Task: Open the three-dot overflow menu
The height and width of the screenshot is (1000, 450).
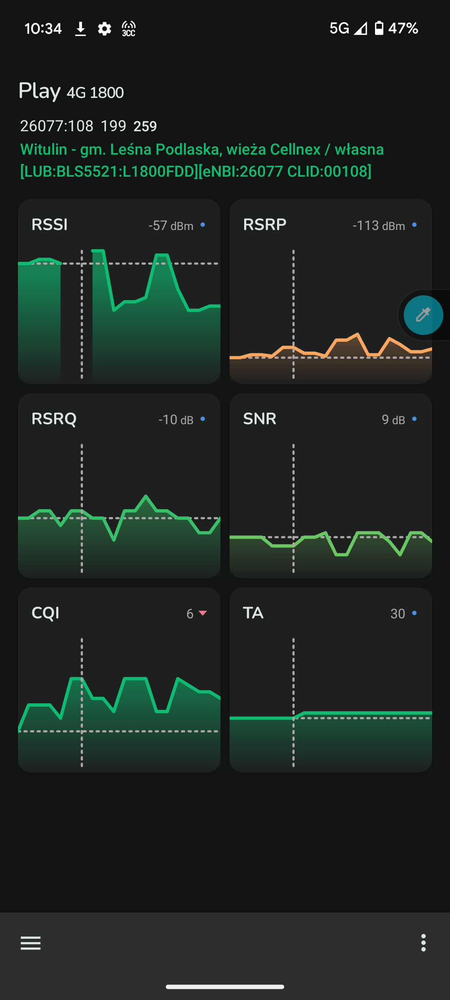Action: pyautogui.click(x=423, y=942)
